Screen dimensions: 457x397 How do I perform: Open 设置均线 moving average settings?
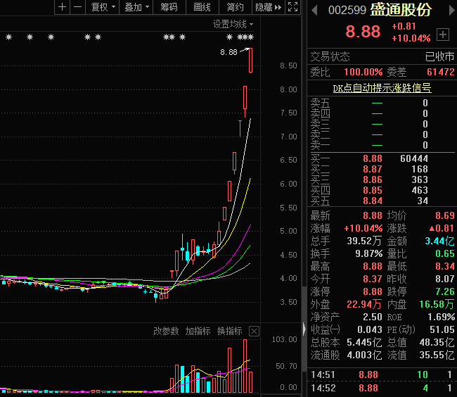[x=233, y=24]
